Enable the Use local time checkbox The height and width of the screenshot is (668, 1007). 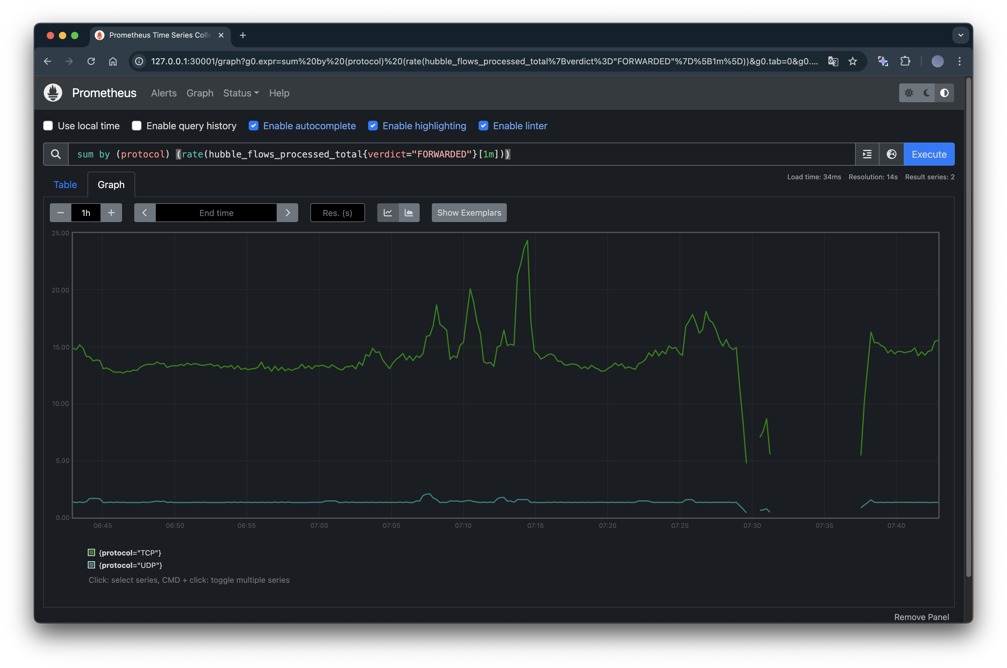[48, 126]
